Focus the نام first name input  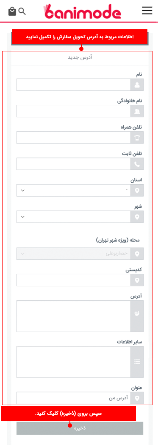click(74, 84)
